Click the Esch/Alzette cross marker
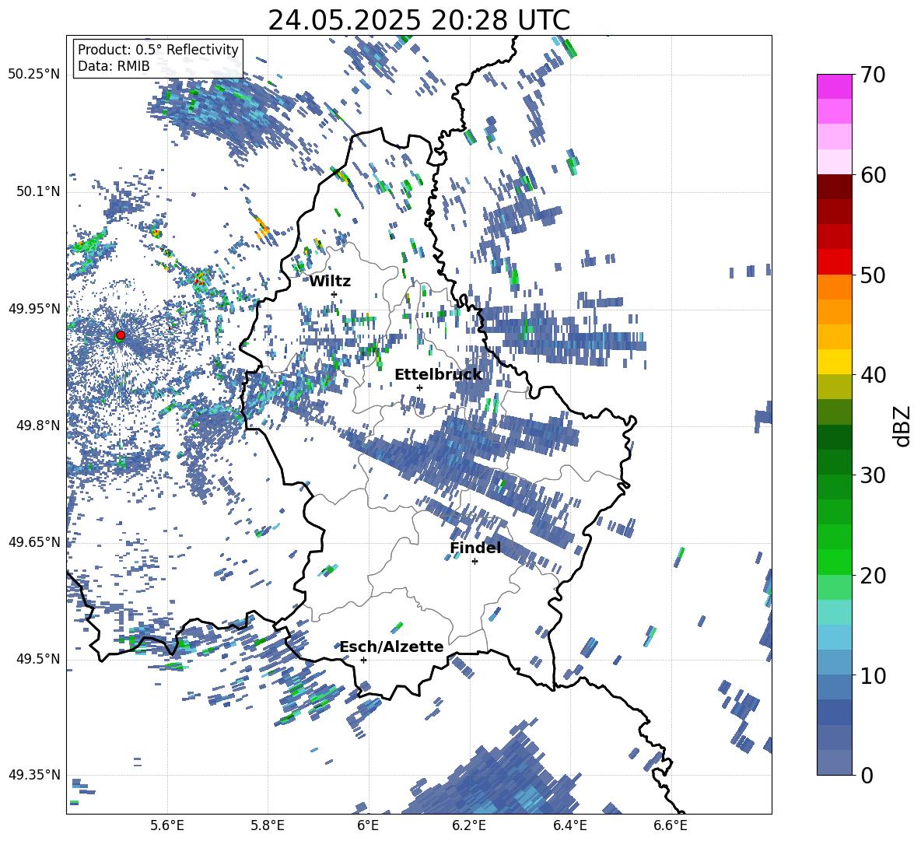The width and height of the screenshot is (921, 841). coord(363,660)
